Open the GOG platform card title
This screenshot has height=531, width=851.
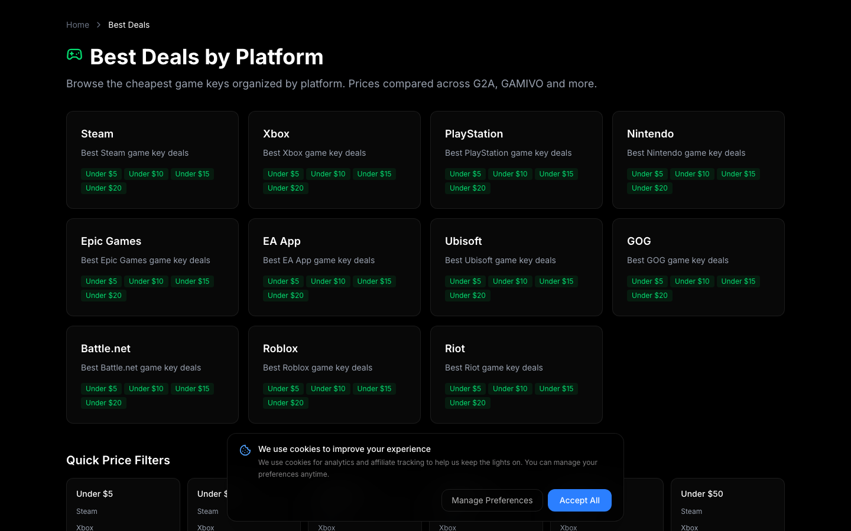639,241
